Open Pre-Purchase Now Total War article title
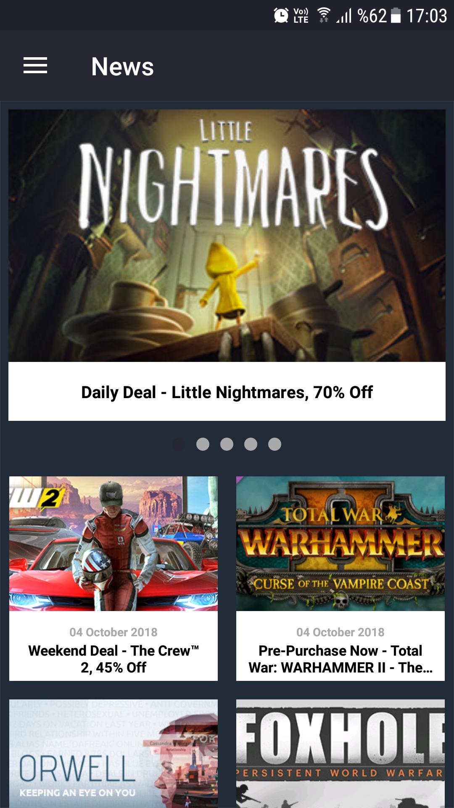The width and height of the screenshot is (454, 808). coord(340,659)
